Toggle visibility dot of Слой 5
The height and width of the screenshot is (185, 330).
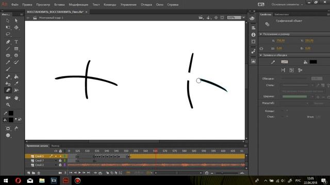(56, 156)
